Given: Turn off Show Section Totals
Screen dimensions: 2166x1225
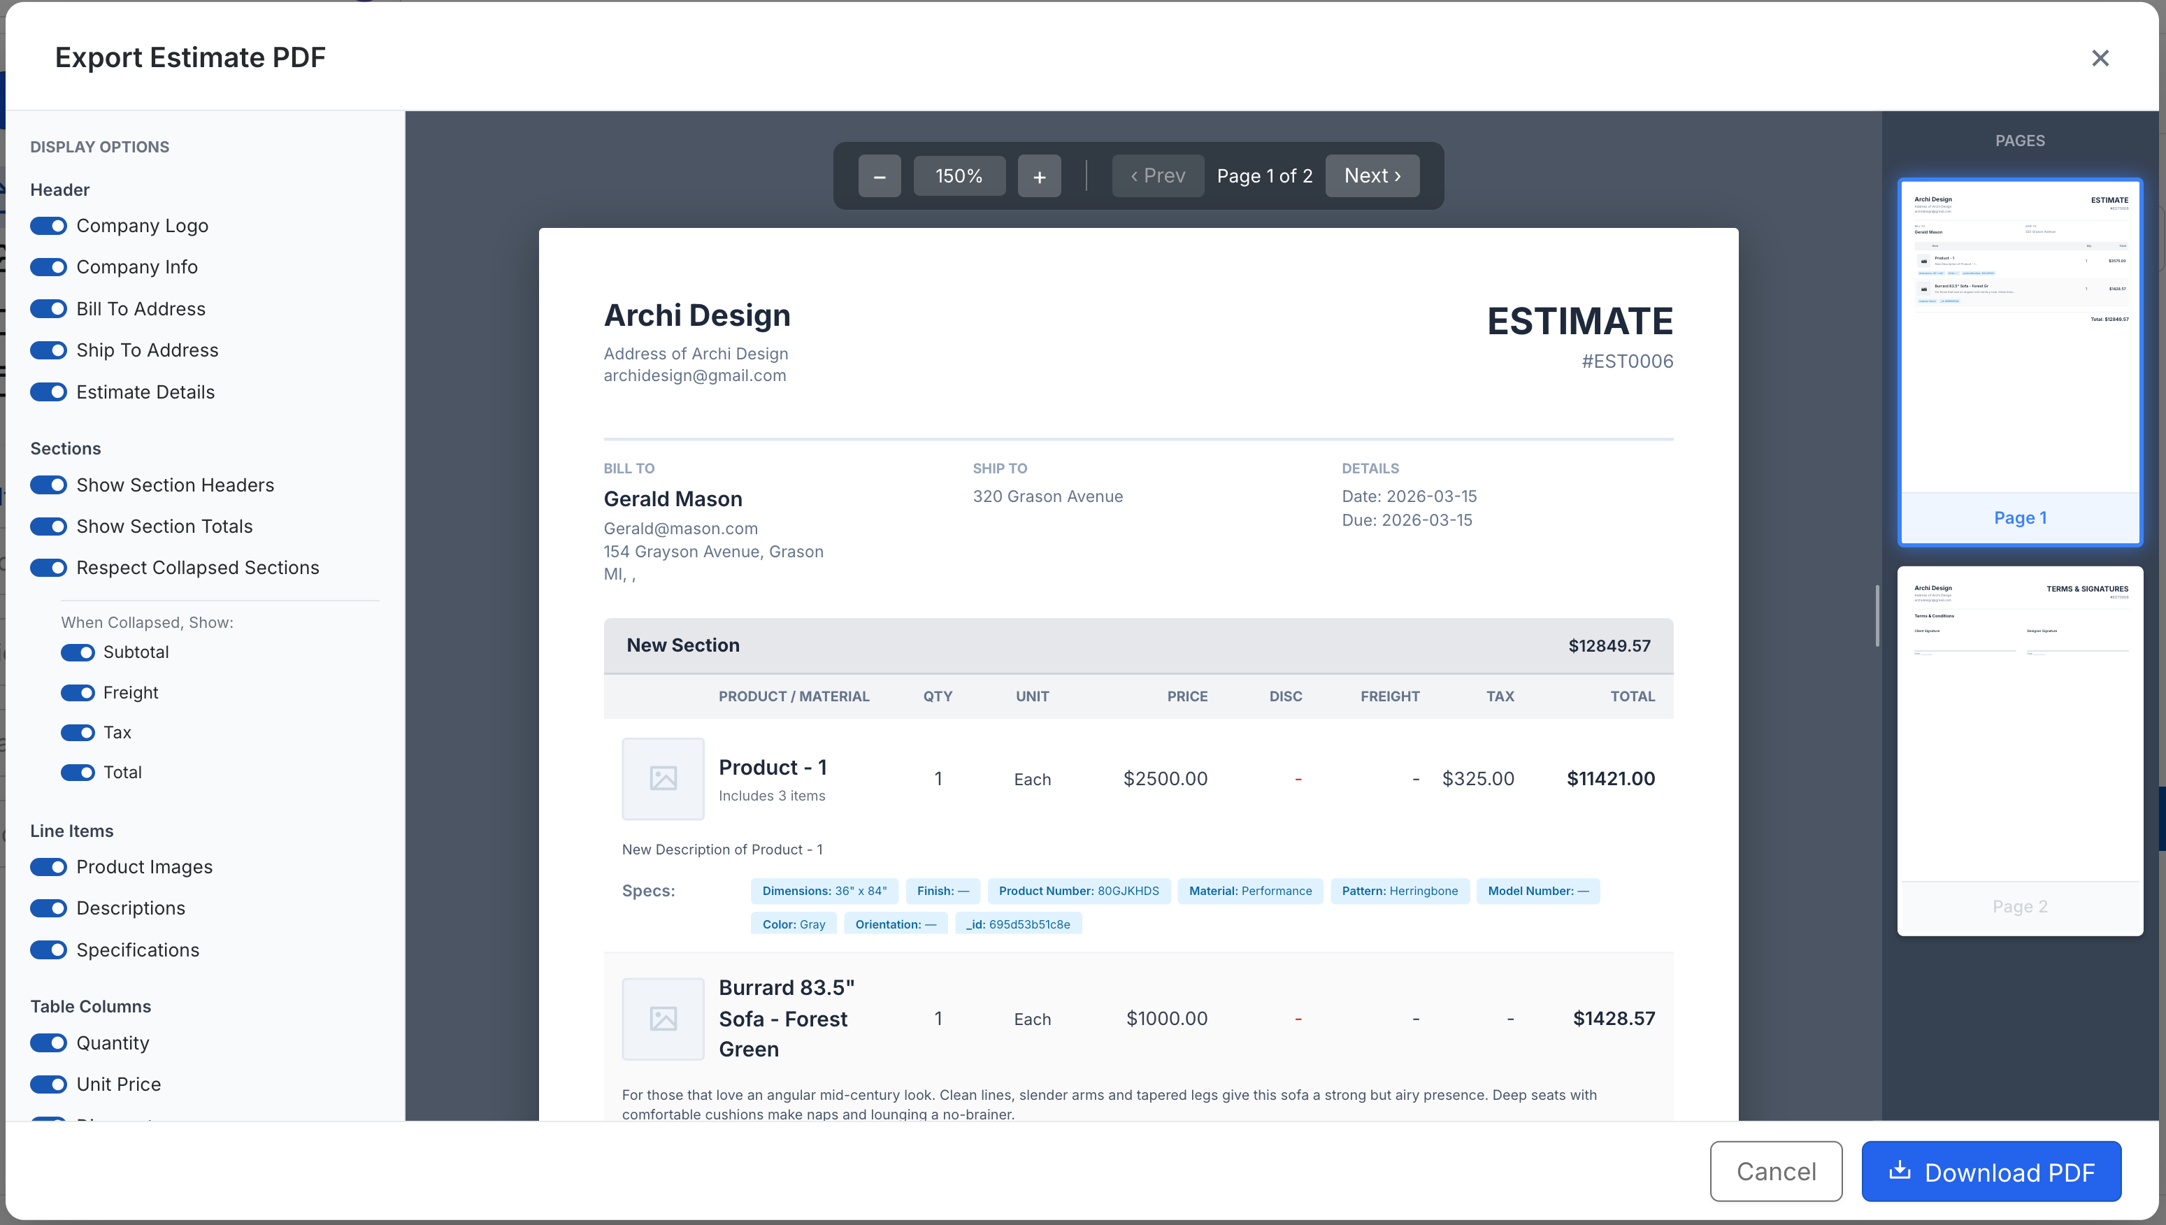Looking at the screenshot, I should click(49, 526).
